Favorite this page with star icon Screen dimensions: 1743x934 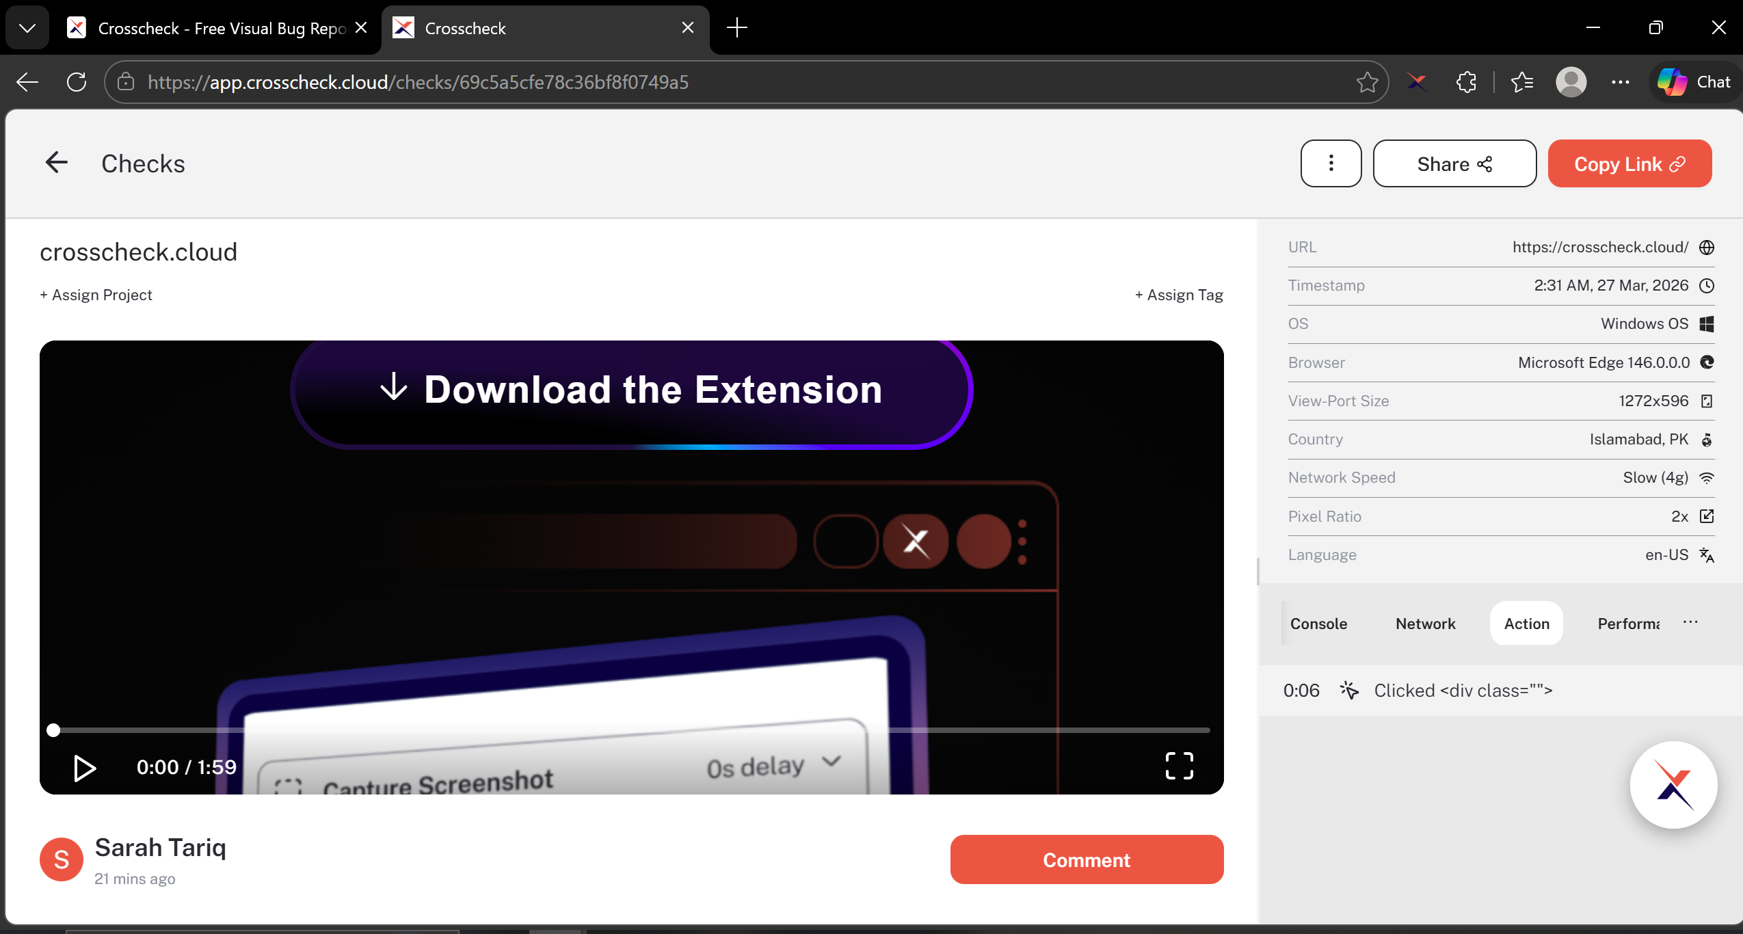click(1367, 82)
